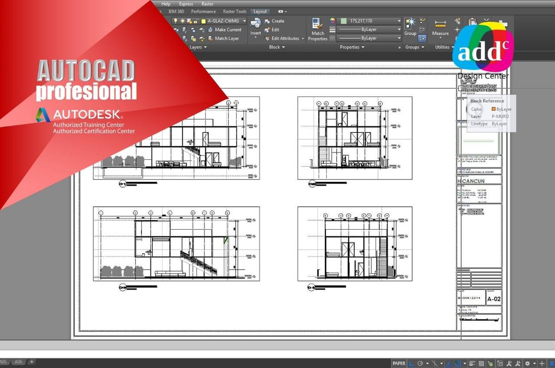
Task: Click the workspace switching gear icon
Action: 527,363
